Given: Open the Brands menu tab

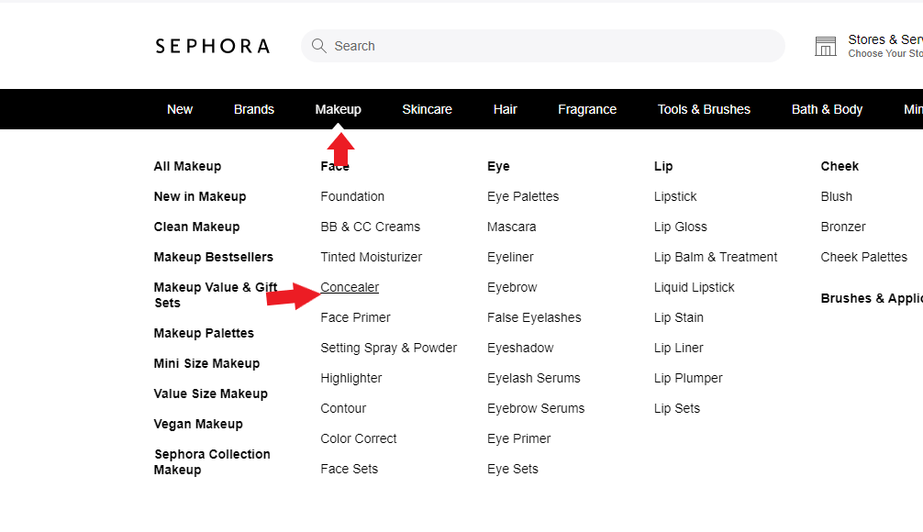Looking at the screenshot, I should pyautogui.click(x=254, y=109).
